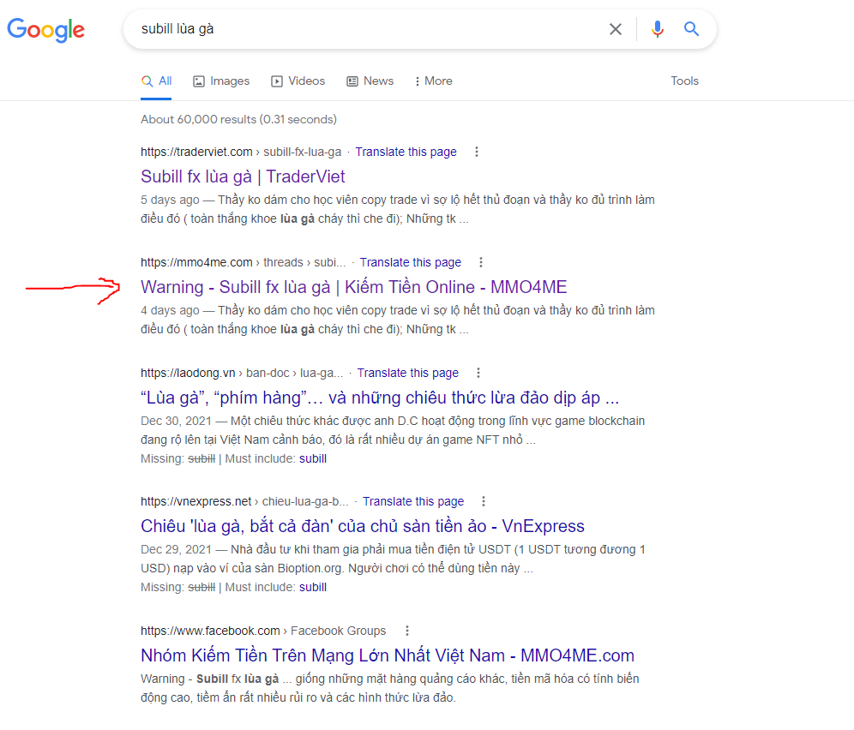Open the laodong.vn 'Lùa gà, phím hàng' result
This screenshot has width=854, height=730.
point(380,398)
